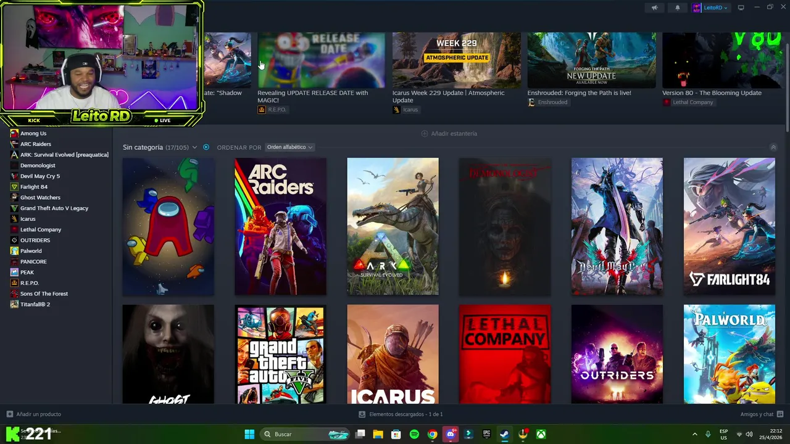
Task: Click the R.E.P.O. icon in the sidebar list
Action: (15, 283)
